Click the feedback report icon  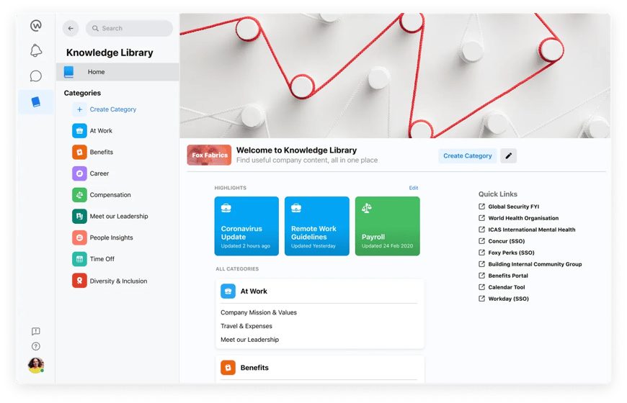pos(35,331)
